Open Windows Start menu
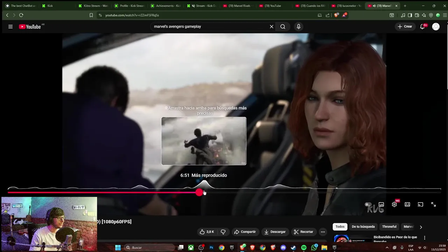The height and width of the screenshot is (252, 448). (x=118, y=247)
